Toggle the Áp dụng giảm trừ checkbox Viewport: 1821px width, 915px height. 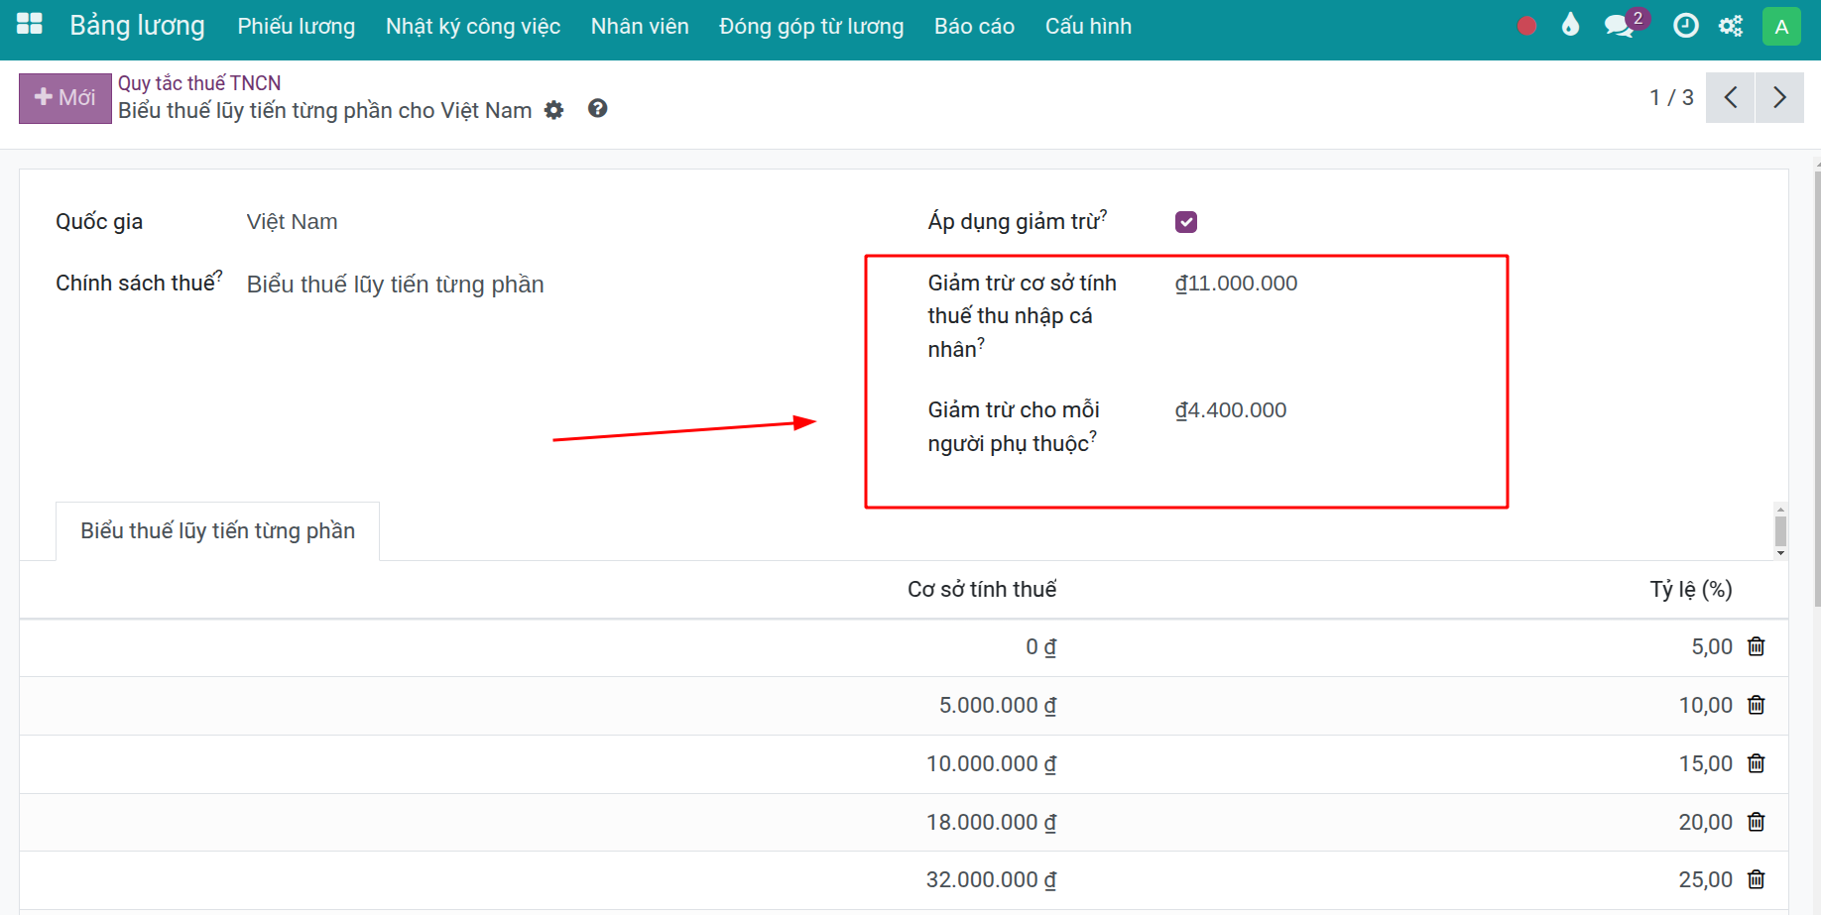point(1186,222)
